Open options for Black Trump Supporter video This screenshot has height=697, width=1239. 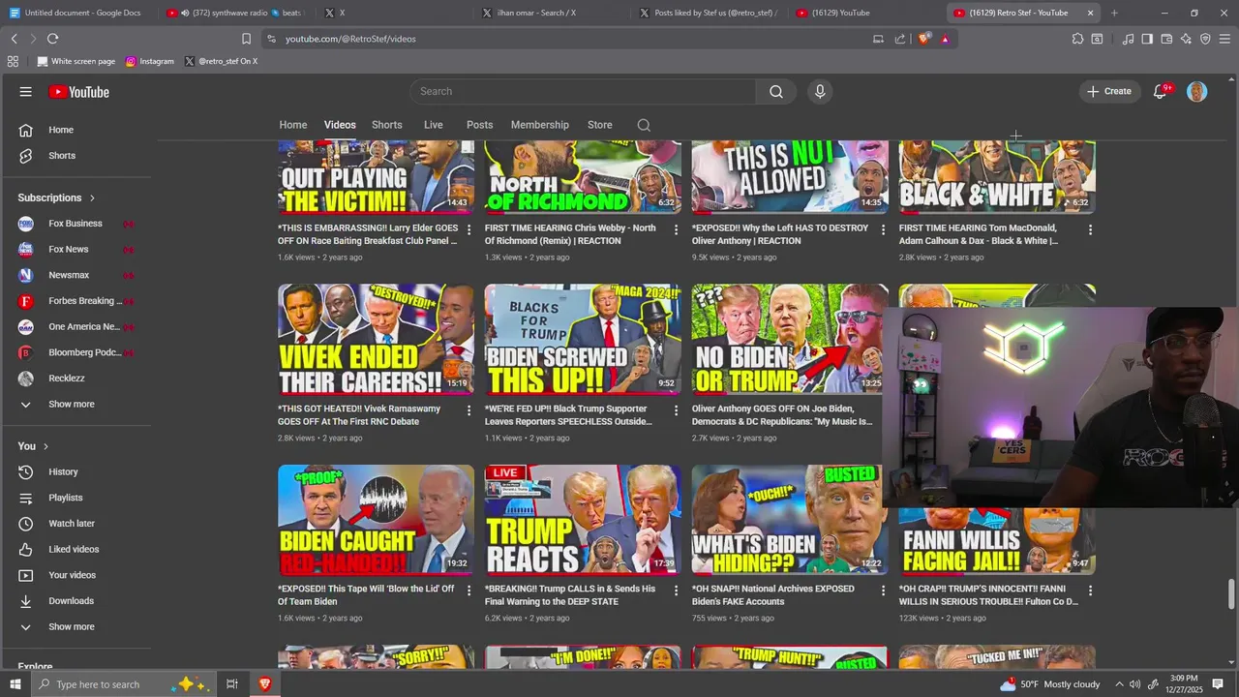(676, 410)
